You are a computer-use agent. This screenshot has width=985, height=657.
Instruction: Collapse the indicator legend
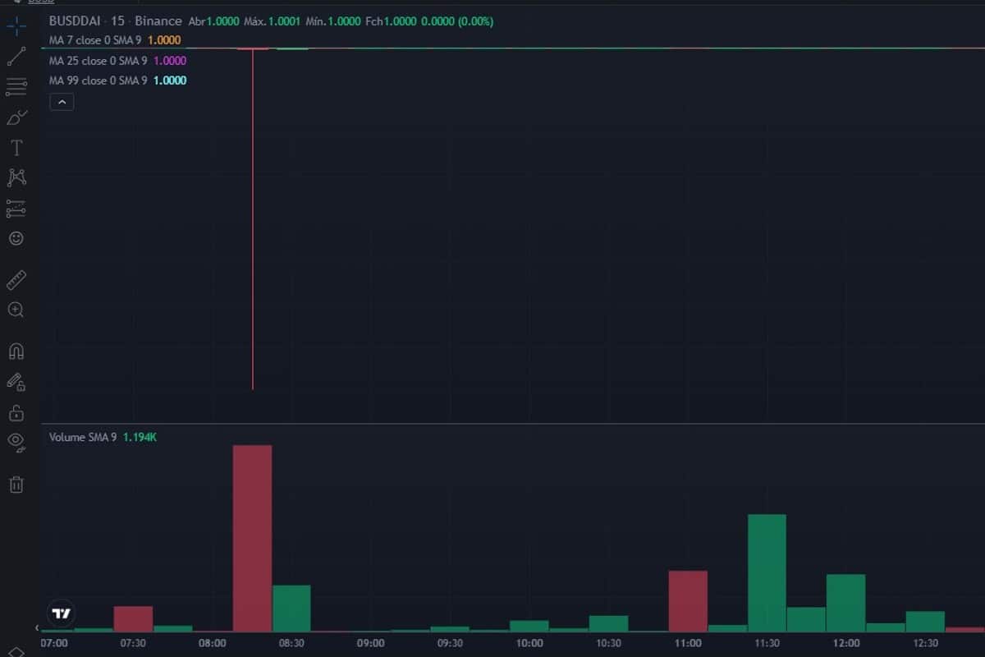point(62,103)
